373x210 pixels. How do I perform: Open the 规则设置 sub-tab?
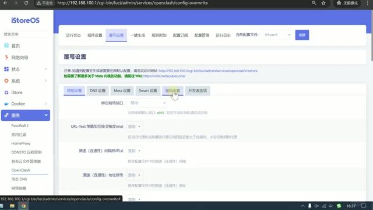(173, 91)
